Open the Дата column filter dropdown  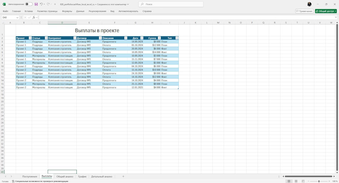coord(142,38)
